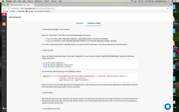Screen dimensions: 179x112
Task: Open the Edit menu
Action: 19,1
